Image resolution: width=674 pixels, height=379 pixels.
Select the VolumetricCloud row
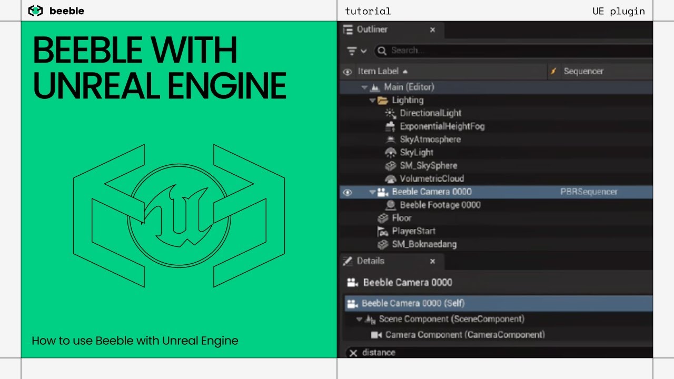pyautogui.click(x=497, y=179)
